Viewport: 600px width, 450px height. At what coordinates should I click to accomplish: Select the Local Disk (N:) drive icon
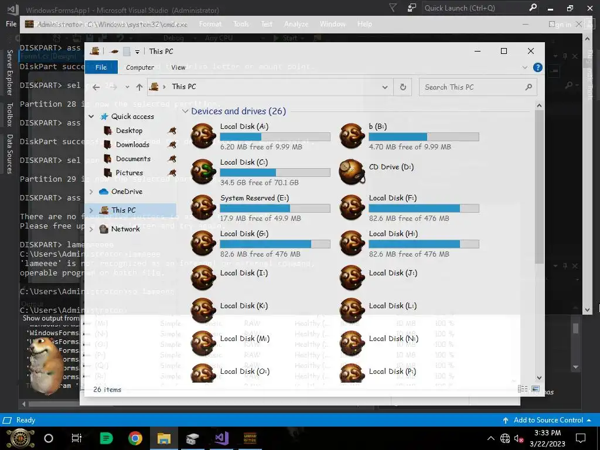352,343
